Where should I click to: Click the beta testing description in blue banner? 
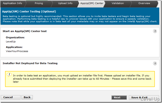[x=80, y=19]
